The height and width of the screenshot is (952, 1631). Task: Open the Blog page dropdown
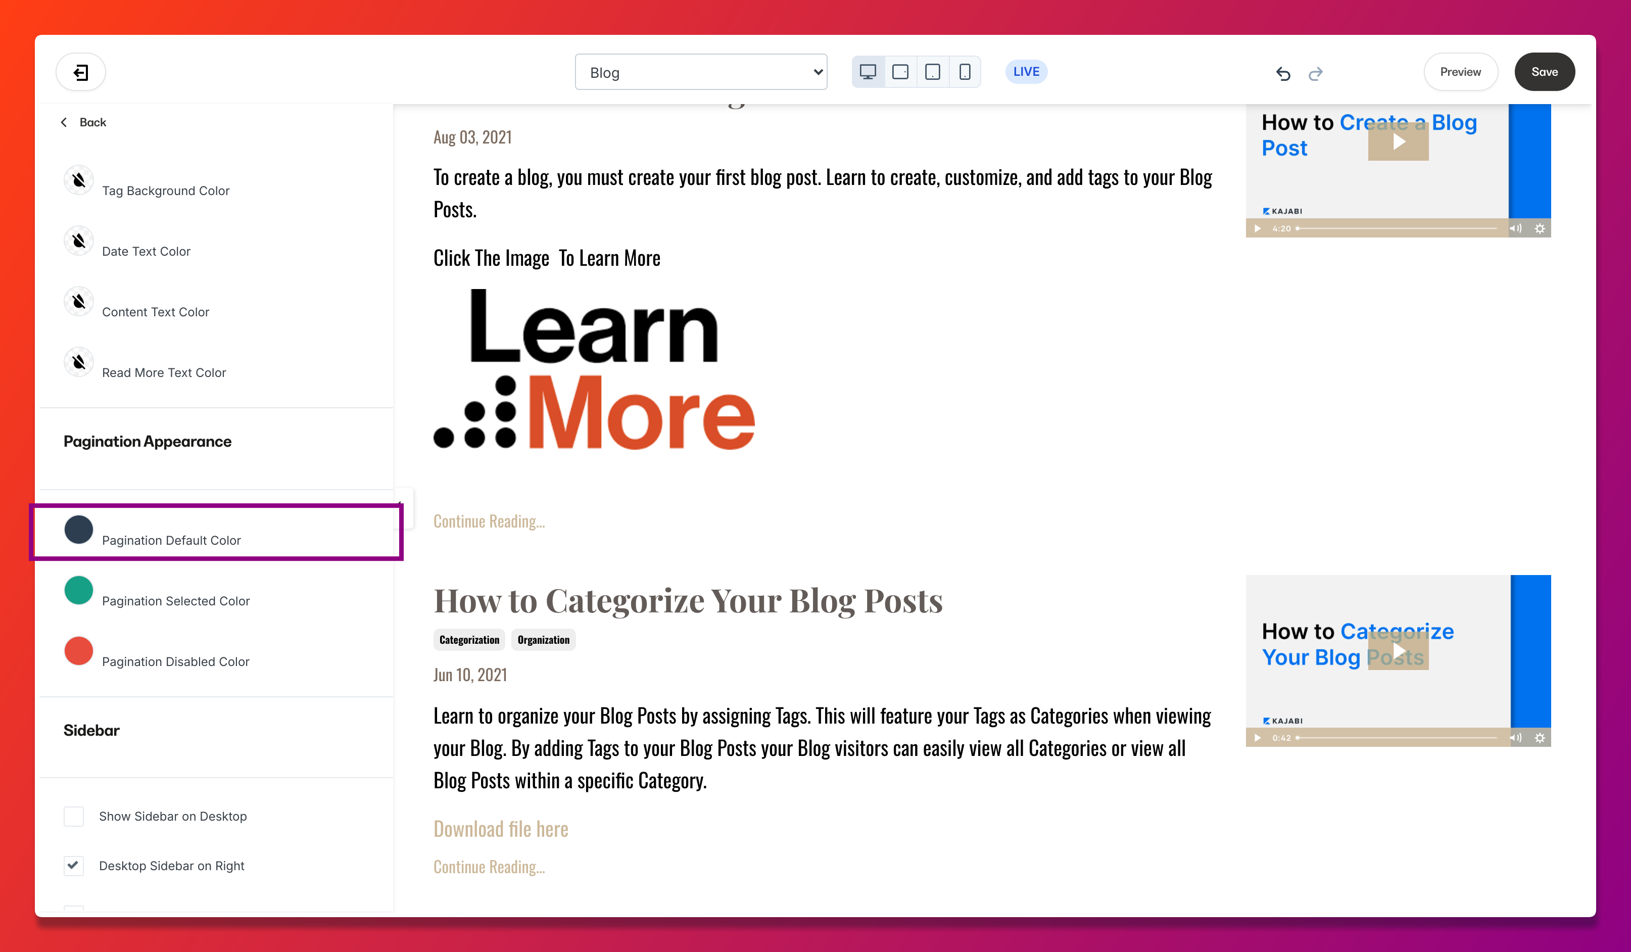coord(701,72)
